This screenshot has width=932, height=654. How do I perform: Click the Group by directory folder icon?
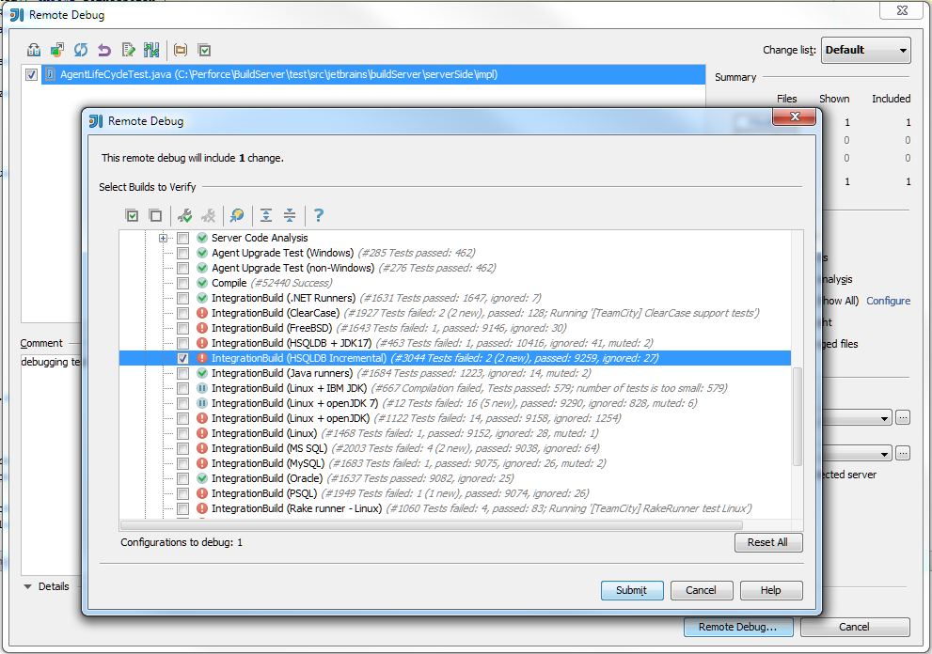coord(179,50)
